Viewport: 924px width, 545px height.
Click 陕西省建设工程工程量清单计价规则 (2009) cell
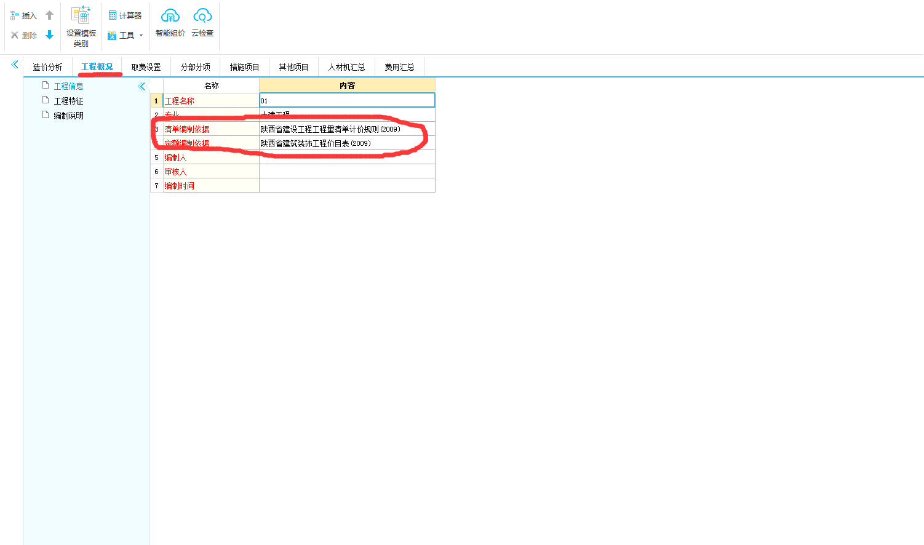coord(347,129)
